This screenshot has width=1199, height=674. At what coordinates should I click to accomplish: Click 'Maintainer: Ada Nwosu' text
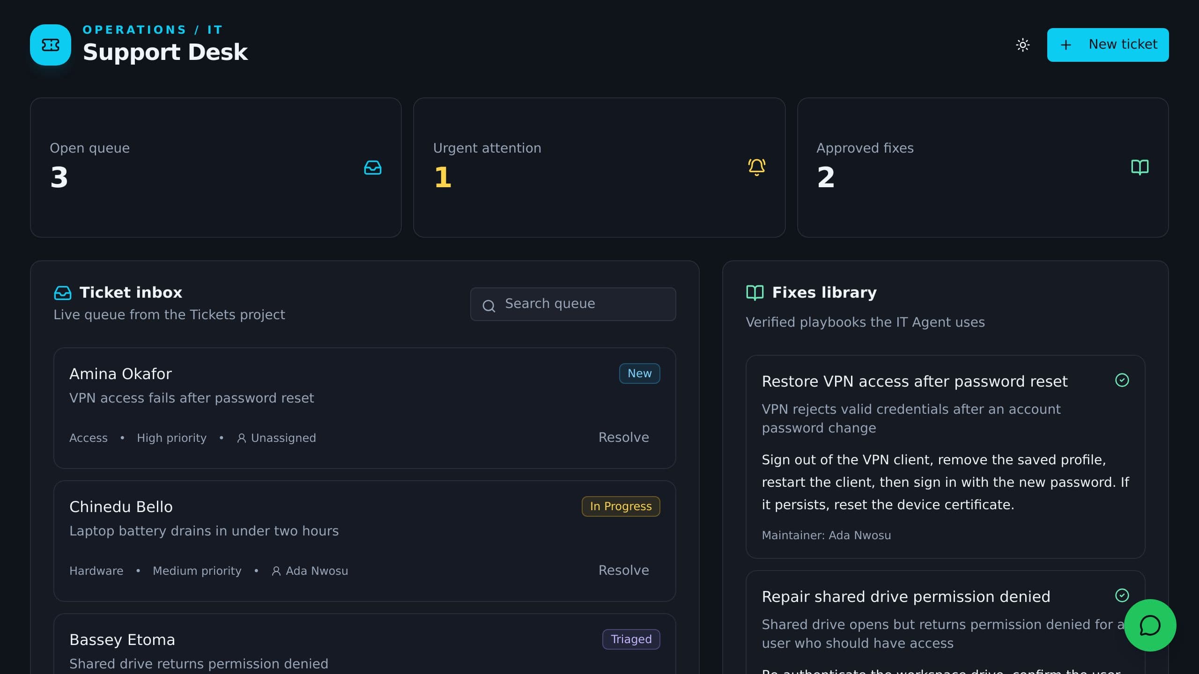[826, 535]
